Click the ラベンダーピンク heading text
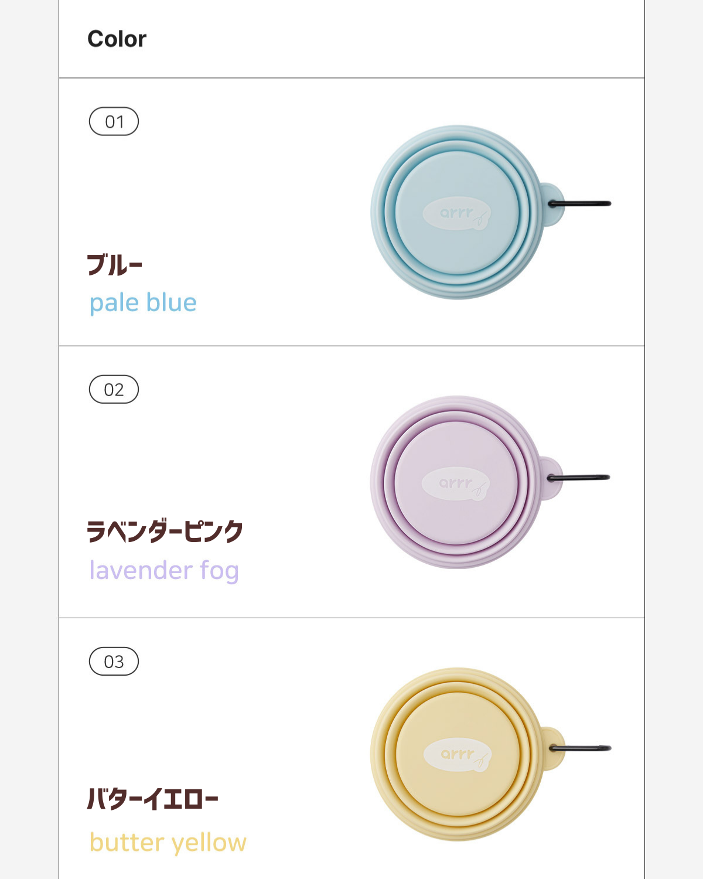 pyautogui.click(x=165, y=532)
